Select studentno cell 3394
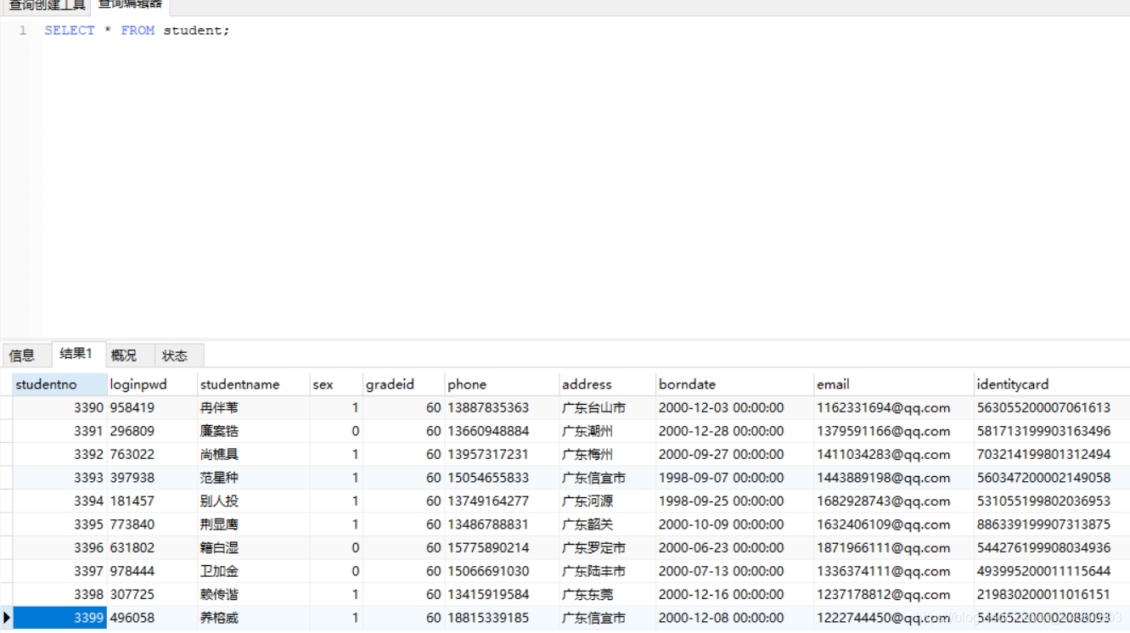Image resolution: width=1130 pixels, height=633 pixels. point(59,501)
